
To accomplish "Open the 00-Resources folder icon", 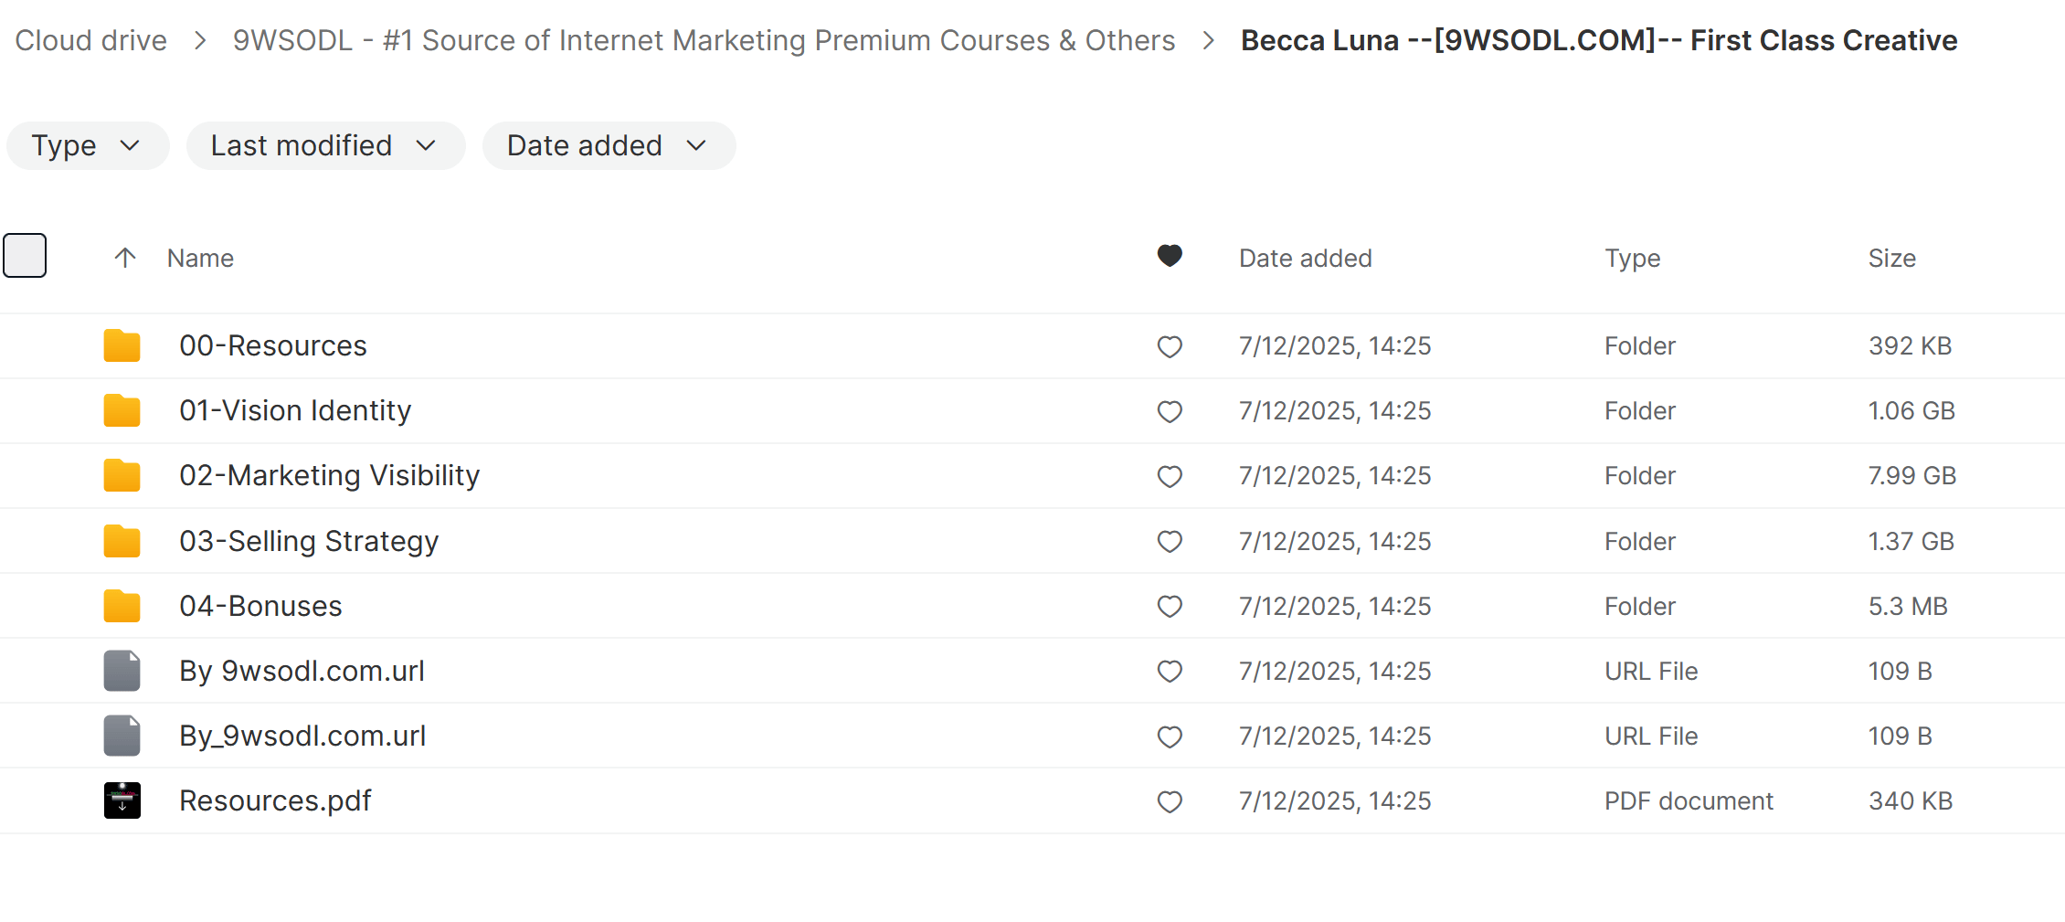I will click(x=122, y=345).
